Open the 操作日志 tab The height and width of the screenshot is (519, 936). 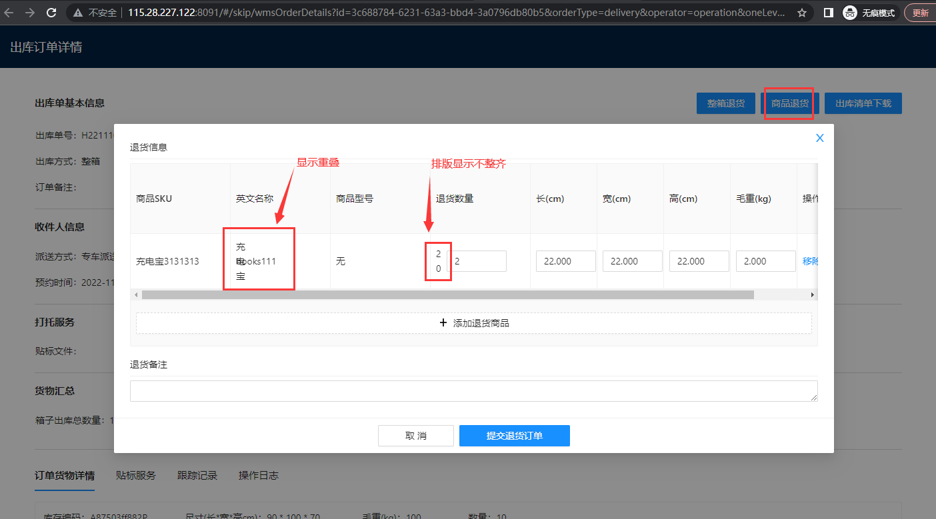[258, 475]
